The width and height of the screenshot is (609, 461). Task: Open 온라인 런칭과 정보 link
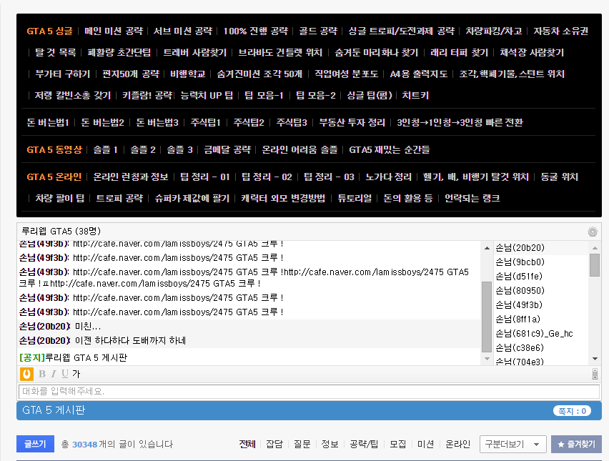click(131, 177)
